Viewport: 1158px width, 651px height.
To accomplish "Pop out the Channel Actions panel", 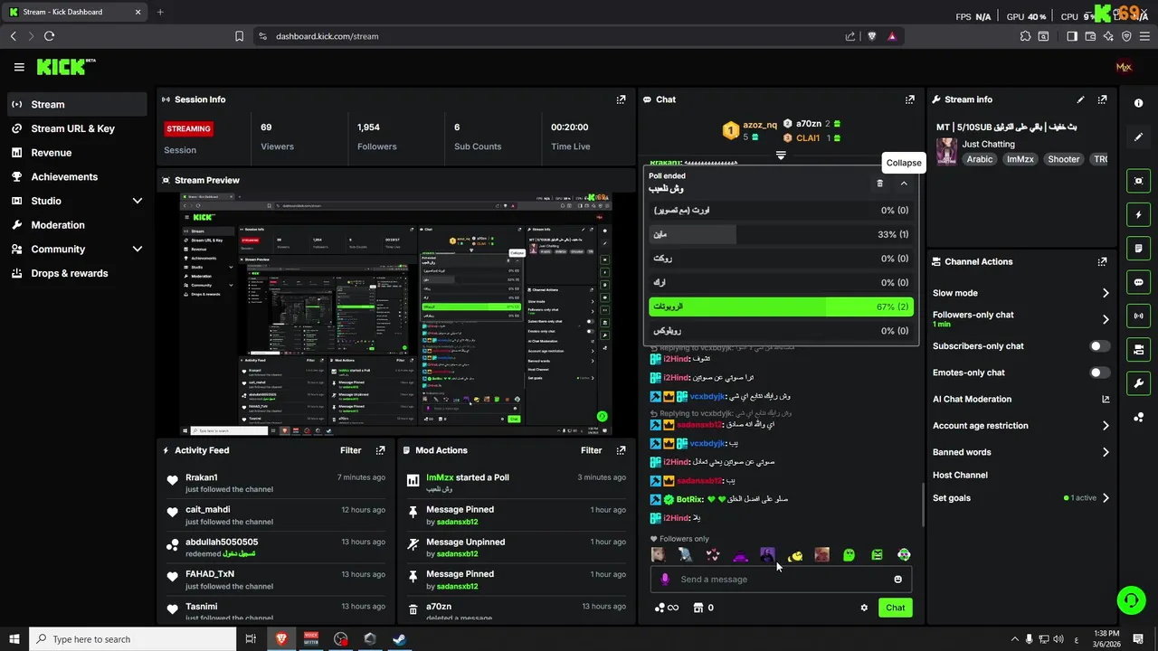I will coord(1102,261).
